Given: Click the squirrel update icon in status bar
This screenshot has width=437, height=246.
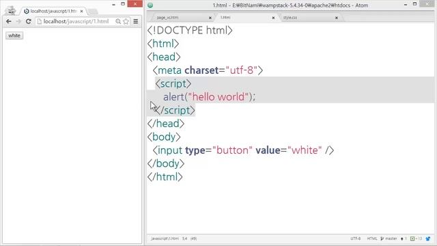Looking at the screenshot, I should (x=428, y=238).
